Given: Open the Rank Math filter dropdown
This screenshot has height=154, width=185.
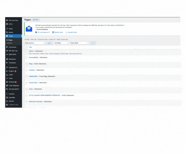Looking at the screenshot, I should [x=80, y=43].
